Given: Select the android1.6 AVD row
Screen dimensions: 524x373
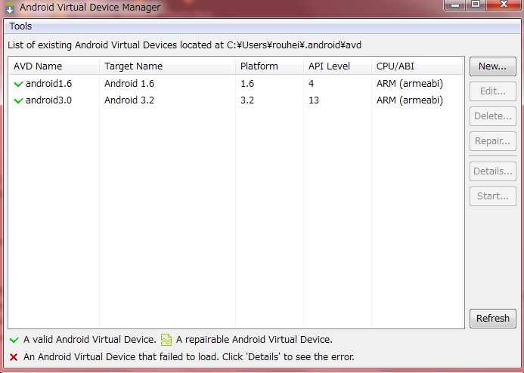Looking at the screenshot, I should coord(236,83).
